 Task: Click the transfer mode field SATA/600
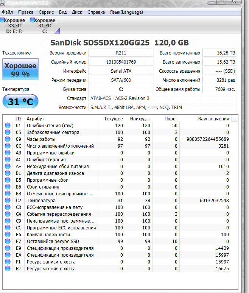coord(121,80)
